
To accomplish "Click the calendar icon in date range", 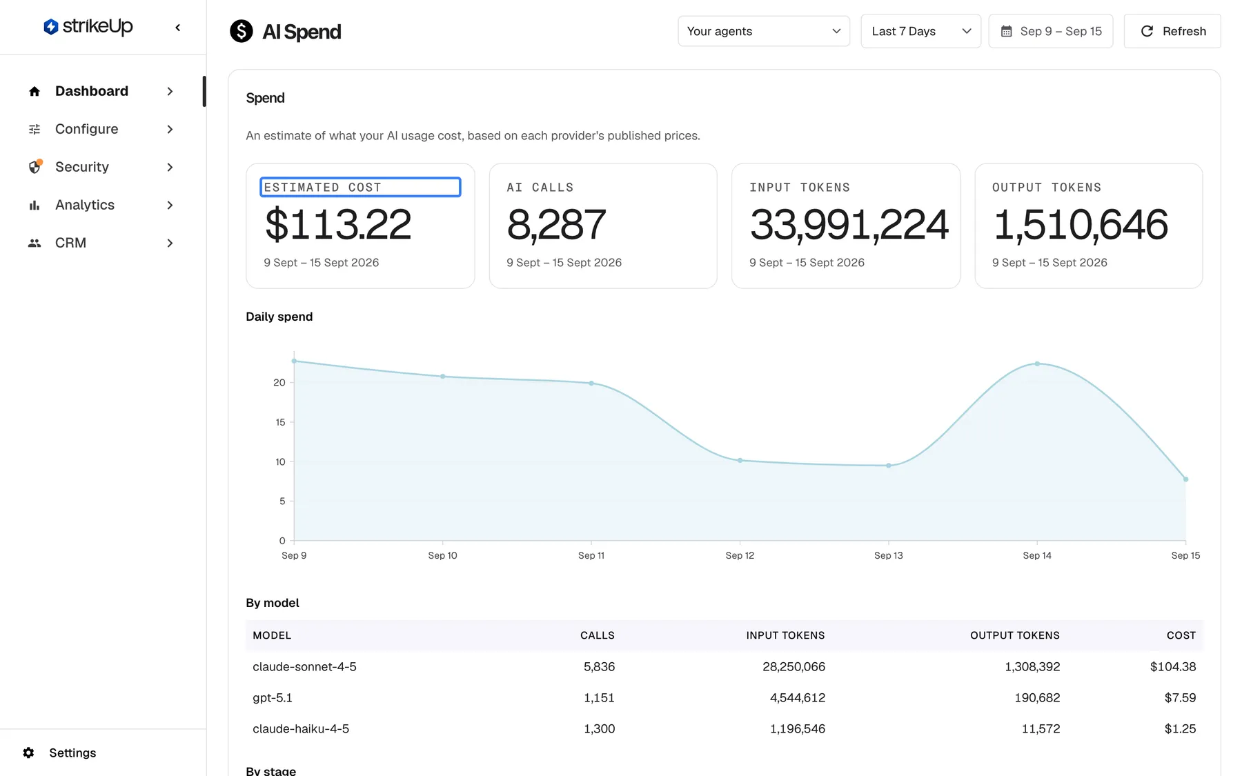I will [1007, 31].
